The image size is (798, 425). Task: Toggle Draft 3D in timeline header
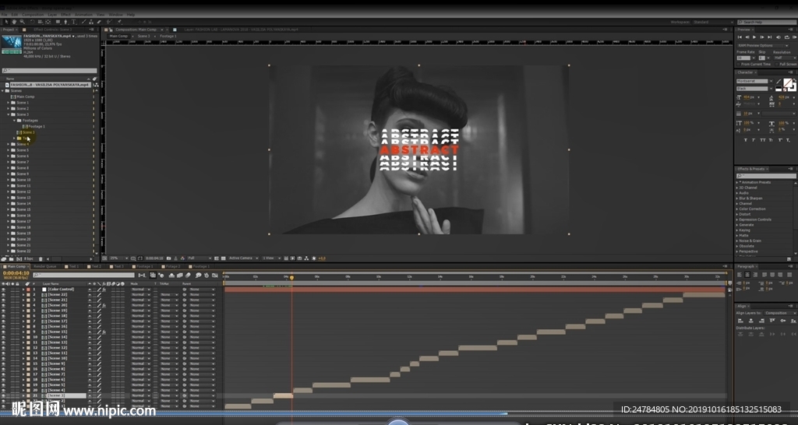coord(161,275)
